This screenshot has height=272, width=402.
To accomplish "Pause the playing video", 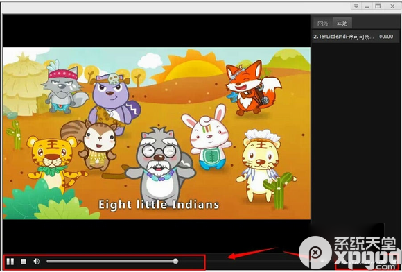I will click(x=10, y=262).
